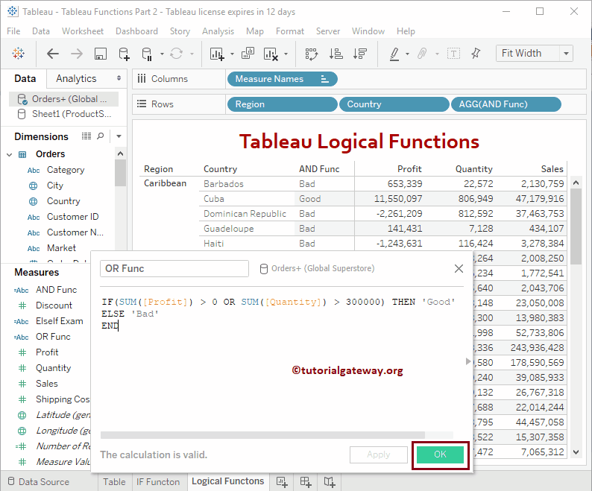Switch to the Table sheet tab
The height and width of the screenshot is (491, 592).
coord(114,481)
